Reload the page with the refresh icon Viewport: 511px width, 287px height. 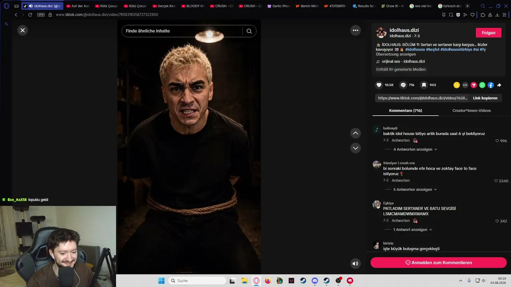(30, 15)
